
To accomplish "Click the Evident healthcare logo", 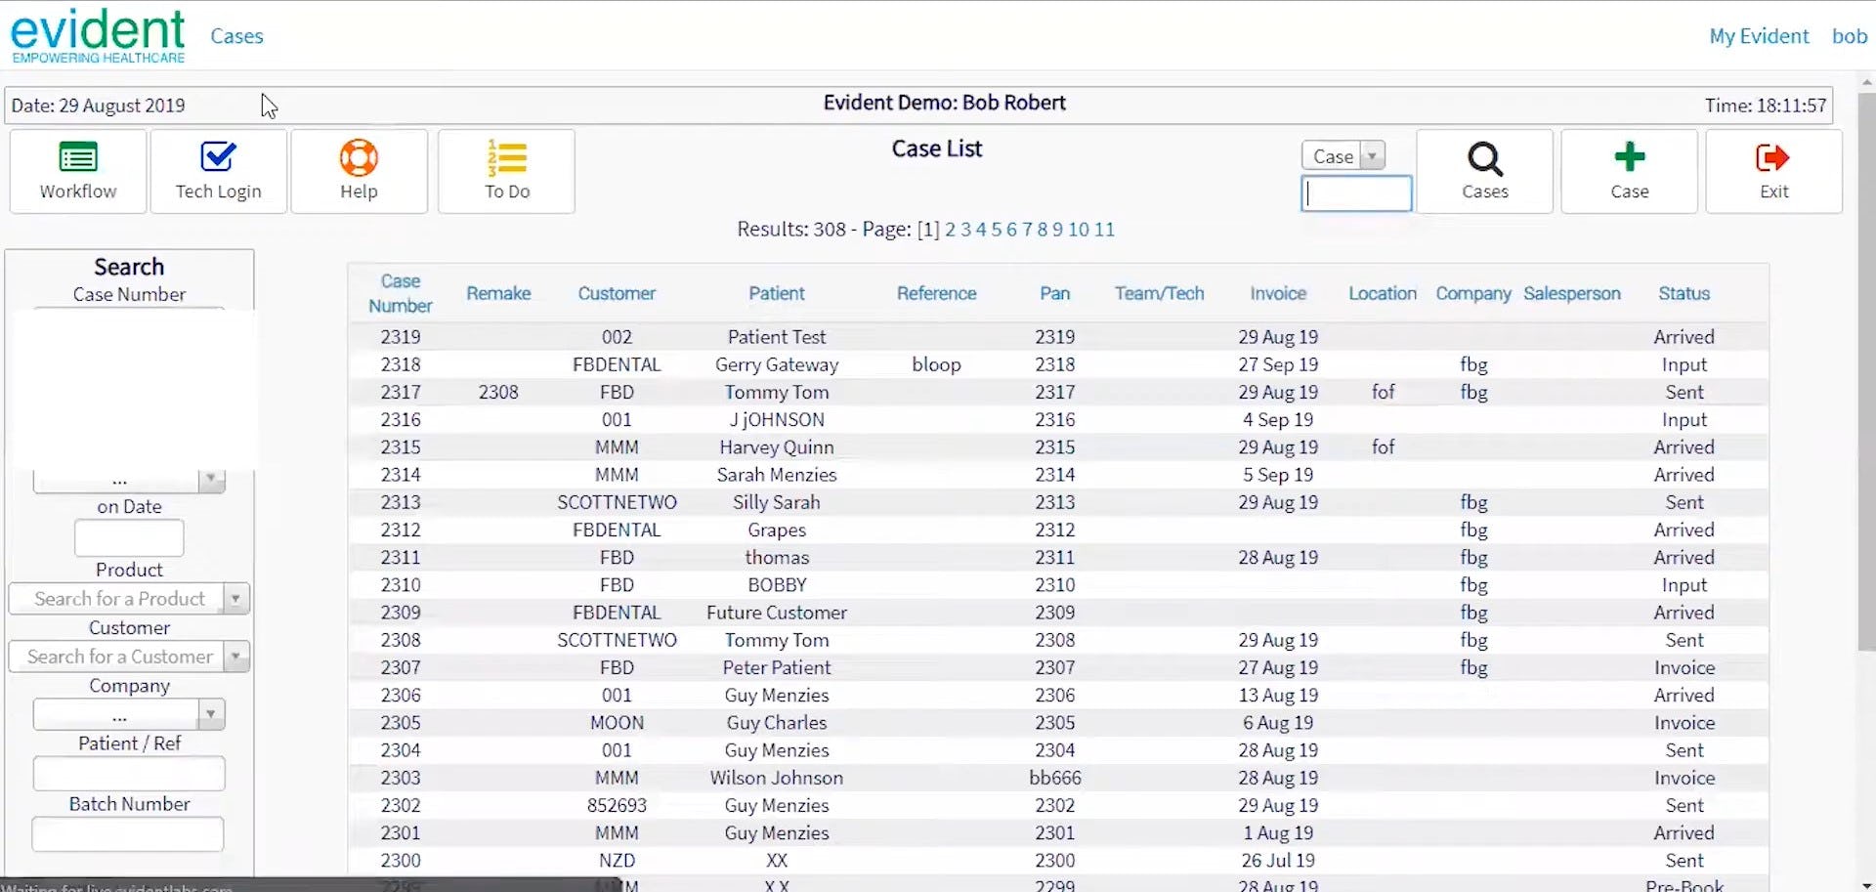I will point(98,34).
